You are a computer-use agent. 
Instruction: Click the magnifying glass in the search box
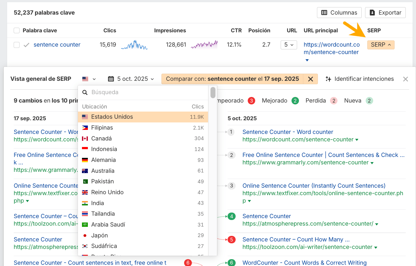(85, 92)
